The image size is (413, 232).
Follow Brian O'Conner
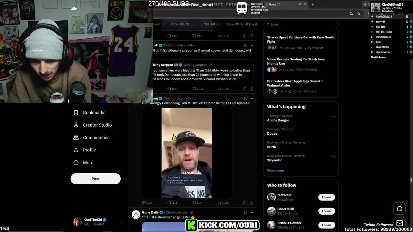tap(327, 225)
